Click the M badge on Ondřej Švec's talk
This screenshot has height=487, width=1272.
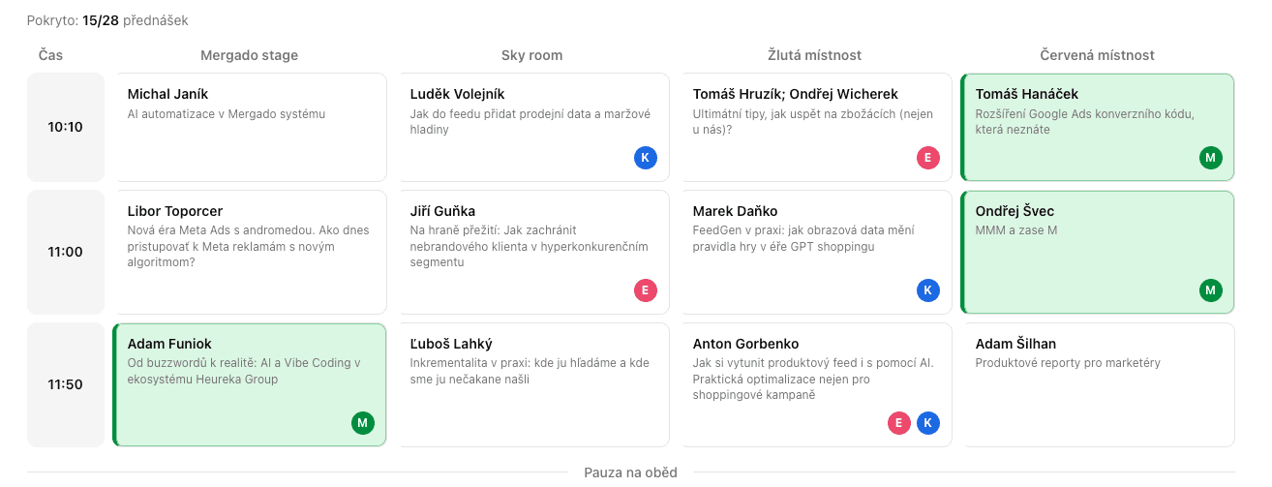coord(1210,290)
